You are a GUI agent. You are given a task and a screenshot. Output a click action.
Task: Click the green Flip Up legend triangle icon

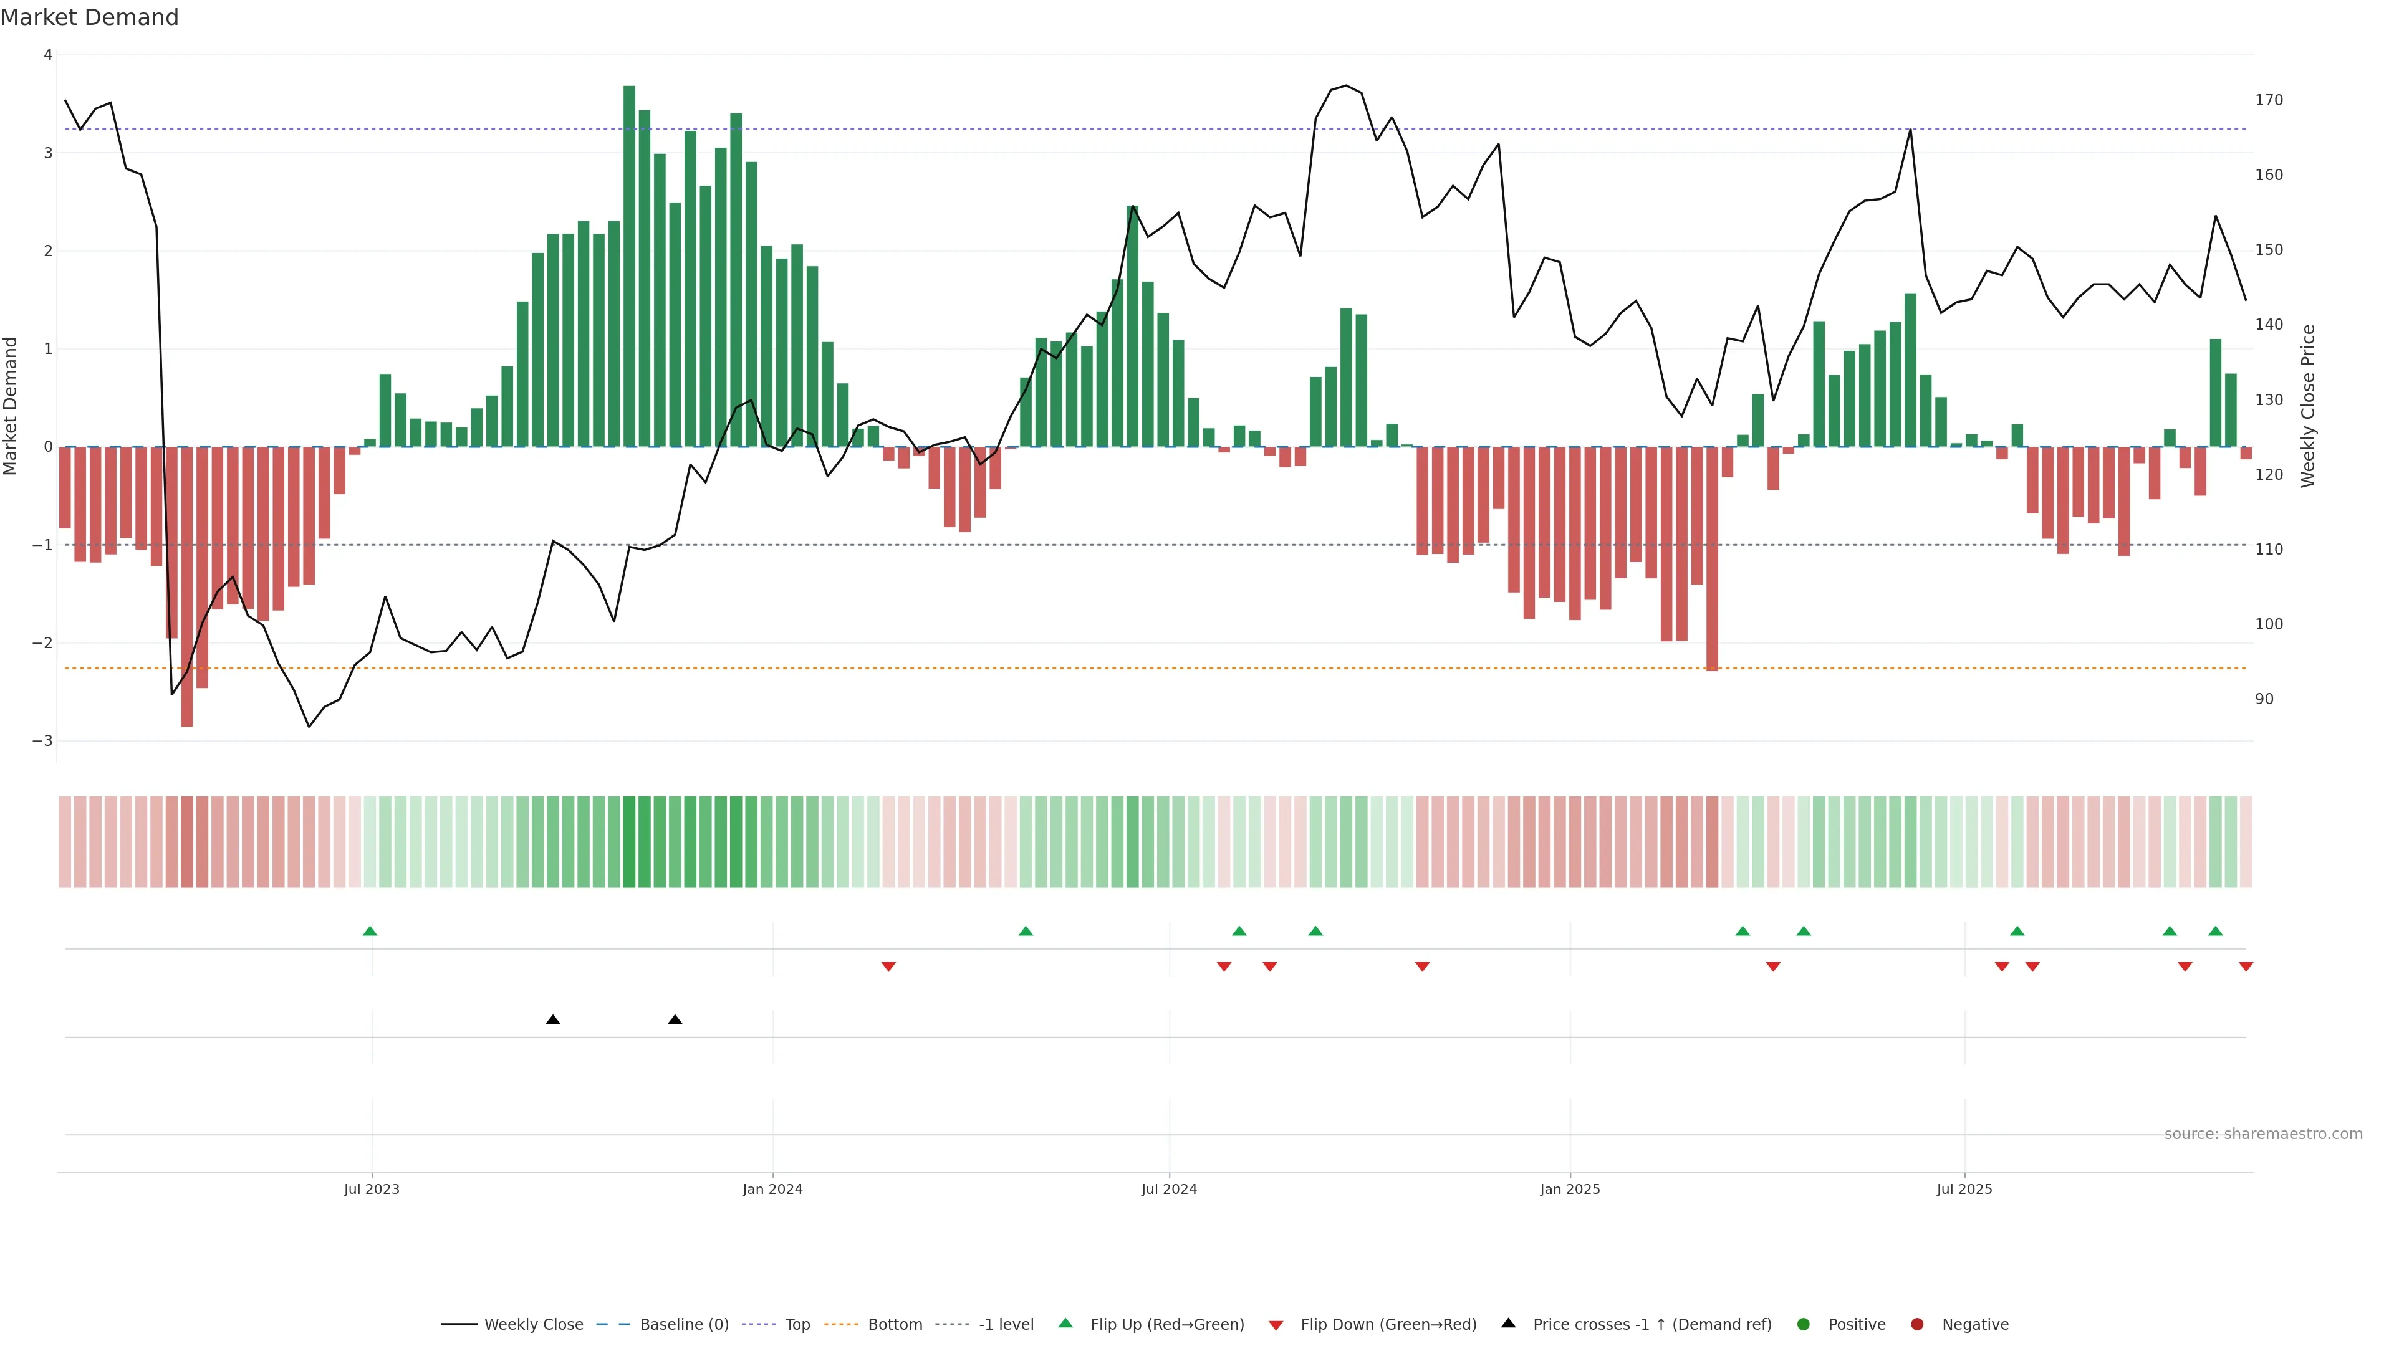click(x=1066, y=1324)
